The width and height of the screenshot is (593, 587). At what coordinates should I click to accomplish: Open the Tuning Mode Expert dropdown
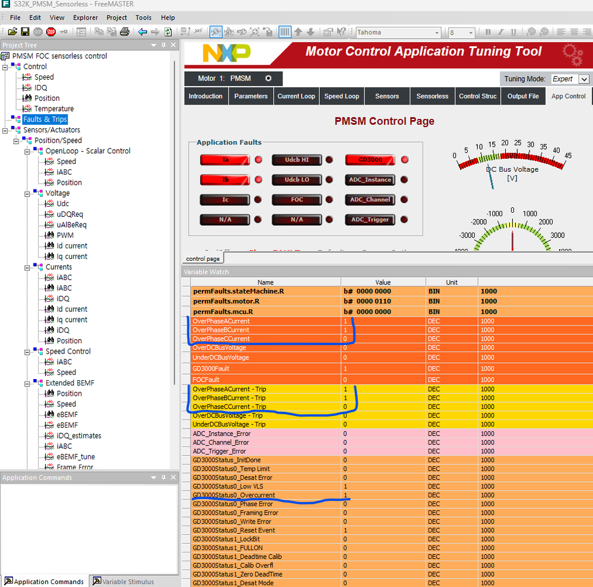coord(584,79)
